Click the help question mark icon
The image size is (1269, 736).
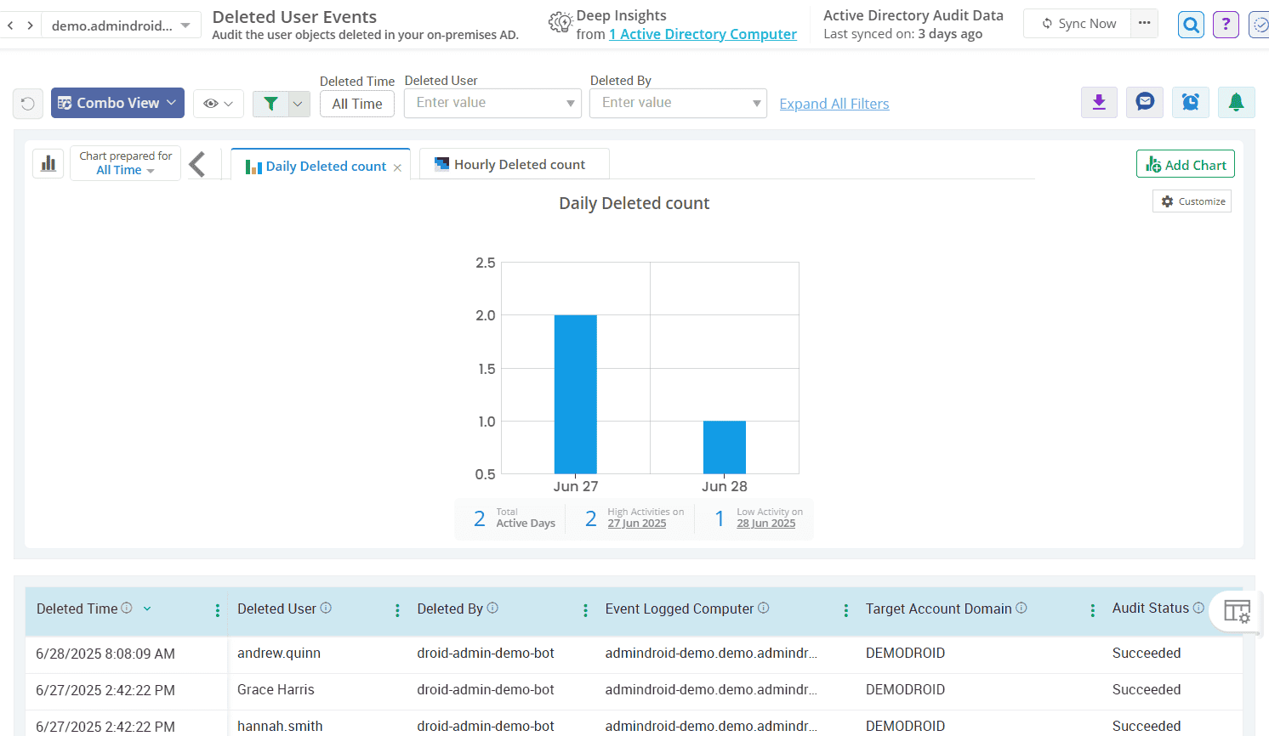pyautogui.click(x=1226, y=24)
